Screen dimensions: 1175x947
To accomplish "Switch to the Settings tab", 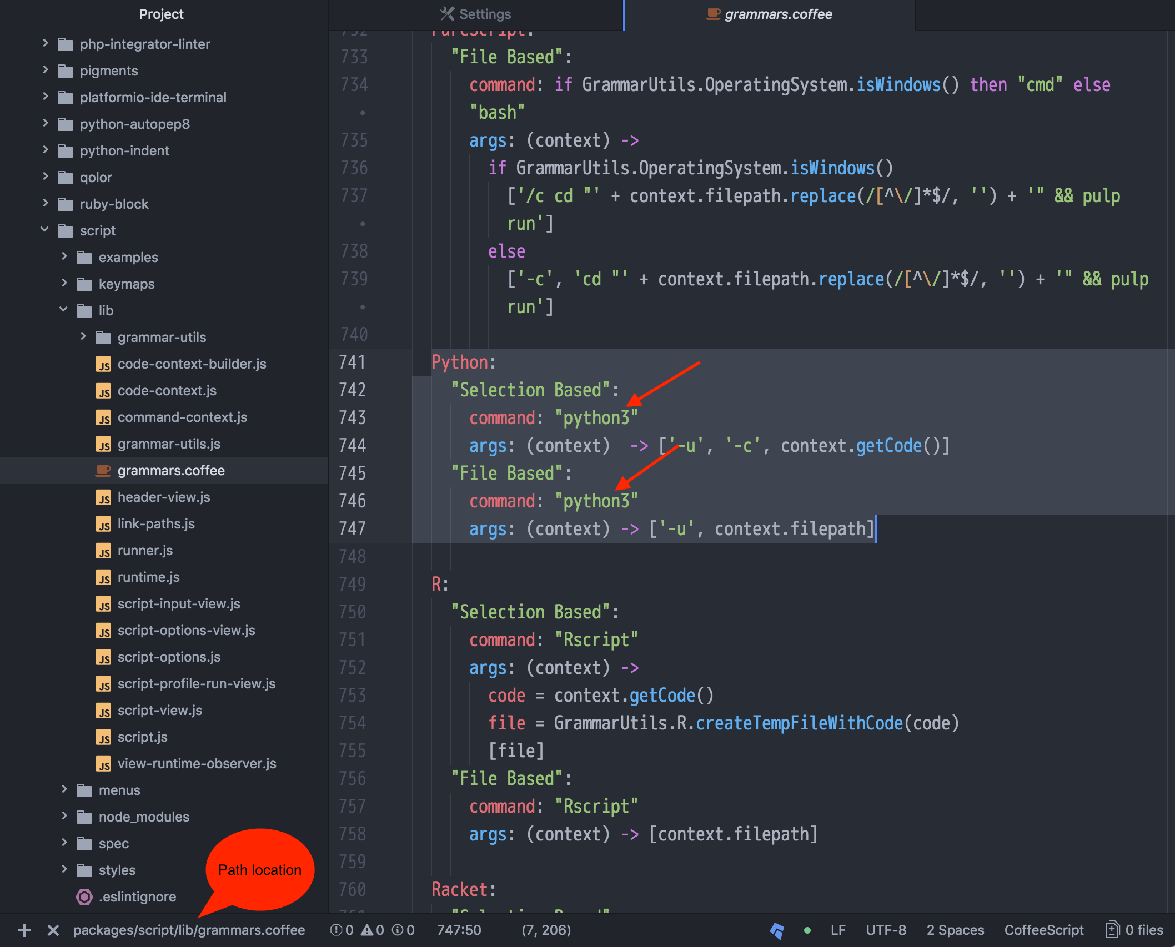I will click(475, 14).
